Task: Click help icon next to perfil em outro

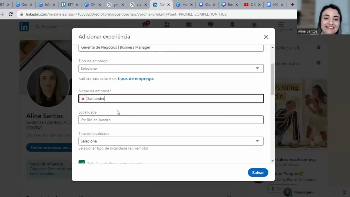Action: (319, 63)
